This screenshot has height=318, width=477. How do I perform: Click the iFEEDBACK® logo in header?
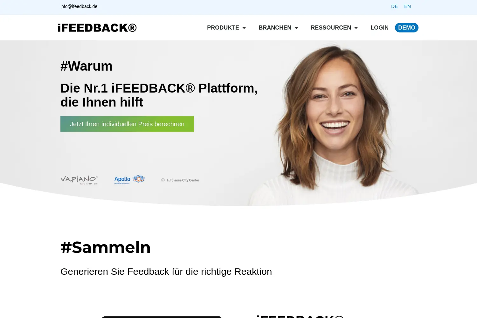(97, 28)
